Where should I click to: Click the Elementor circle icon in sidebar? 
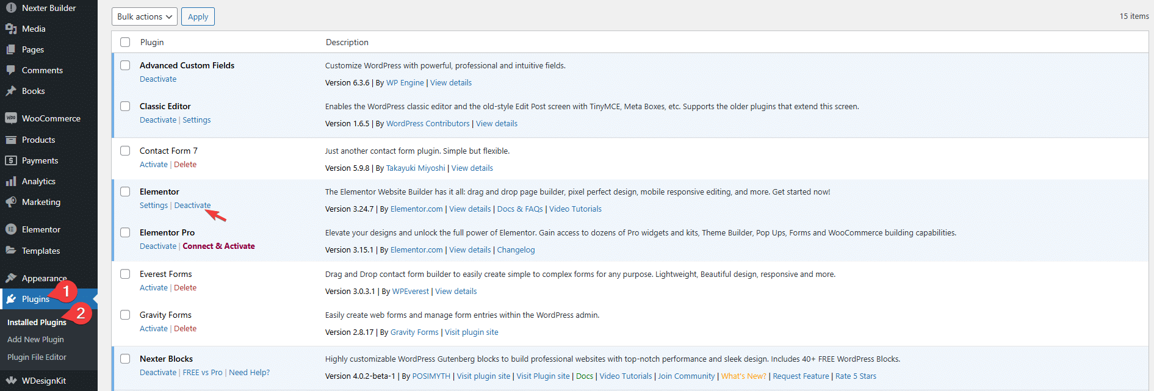[11, 229]
